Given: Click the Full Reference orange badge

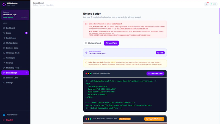Looking at the screenshot, I should point(125,119).
